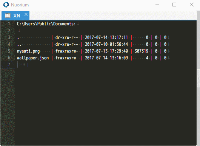Screen dimensions: 200x146
Task: Click the 307319 file size value
Action: 142,51
